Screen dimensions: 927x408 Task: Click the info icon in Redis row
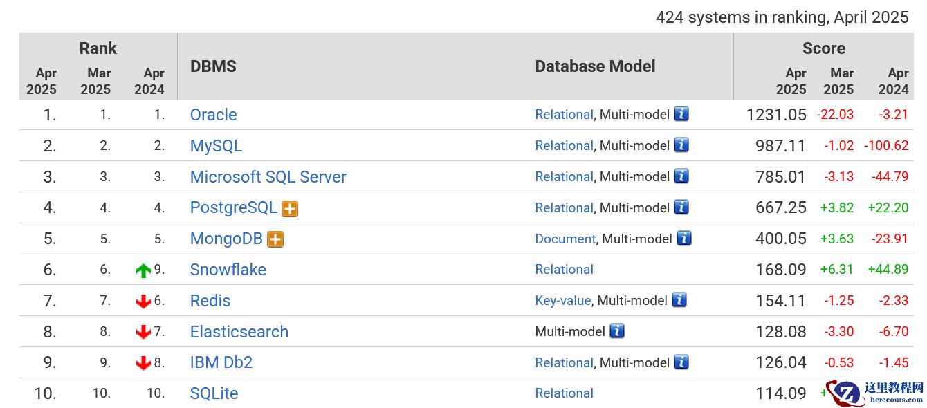[679, 300]
